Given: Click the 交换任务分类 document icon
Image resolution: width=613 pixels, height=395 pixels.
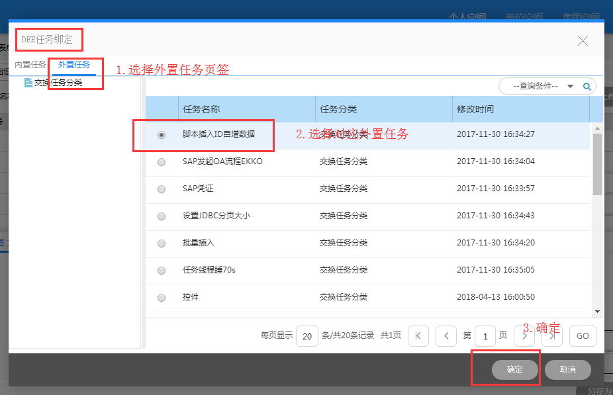Looking at the screenshot, I should coord(28,83).
